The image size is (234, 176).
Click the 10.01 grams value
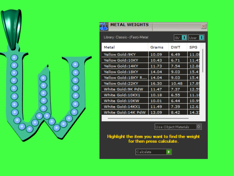tap(156, 101)
